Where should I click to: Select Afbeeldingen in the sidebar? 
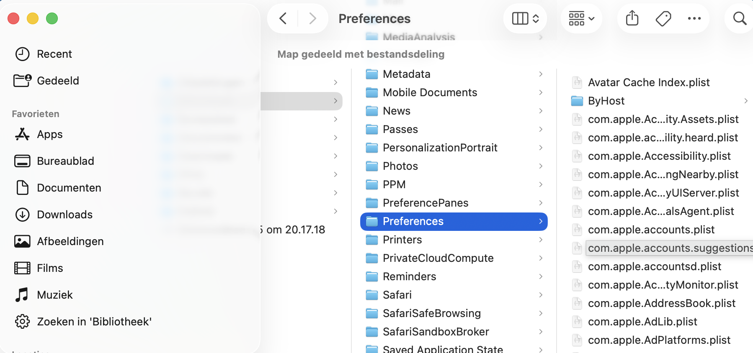[x=70, y=241]
